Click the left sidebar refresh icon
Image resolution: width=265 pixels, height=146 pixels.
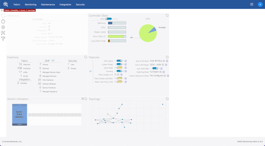(x=3, y=16)
